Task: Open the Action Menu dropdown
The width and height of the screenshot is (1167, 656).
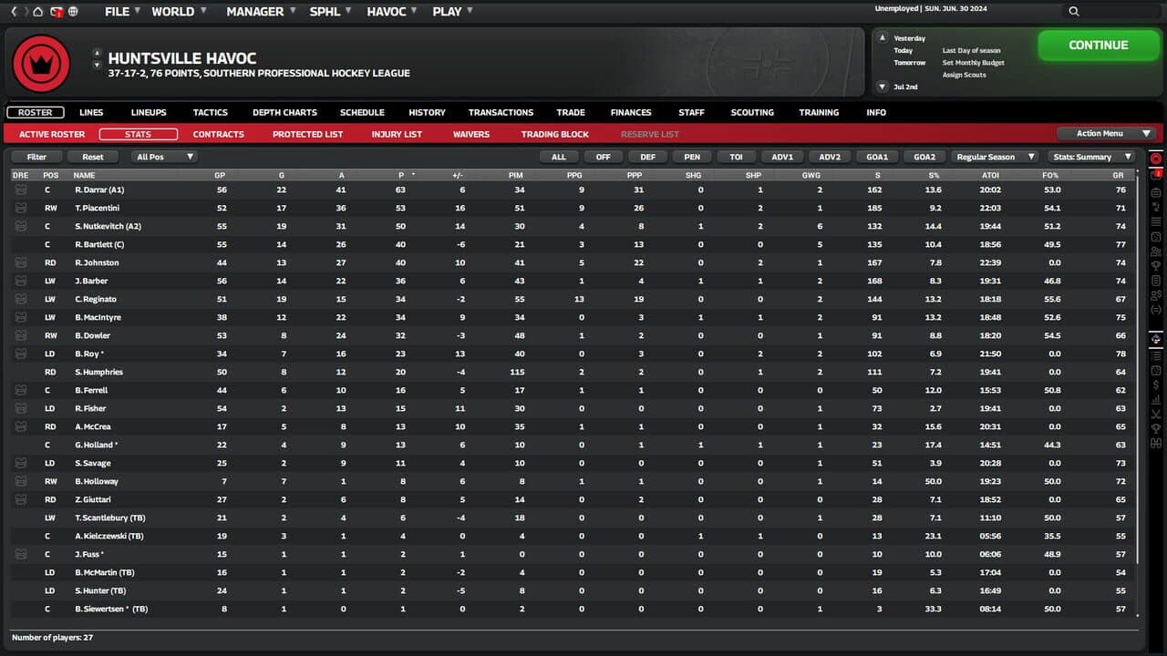Action: [1107, 133]
